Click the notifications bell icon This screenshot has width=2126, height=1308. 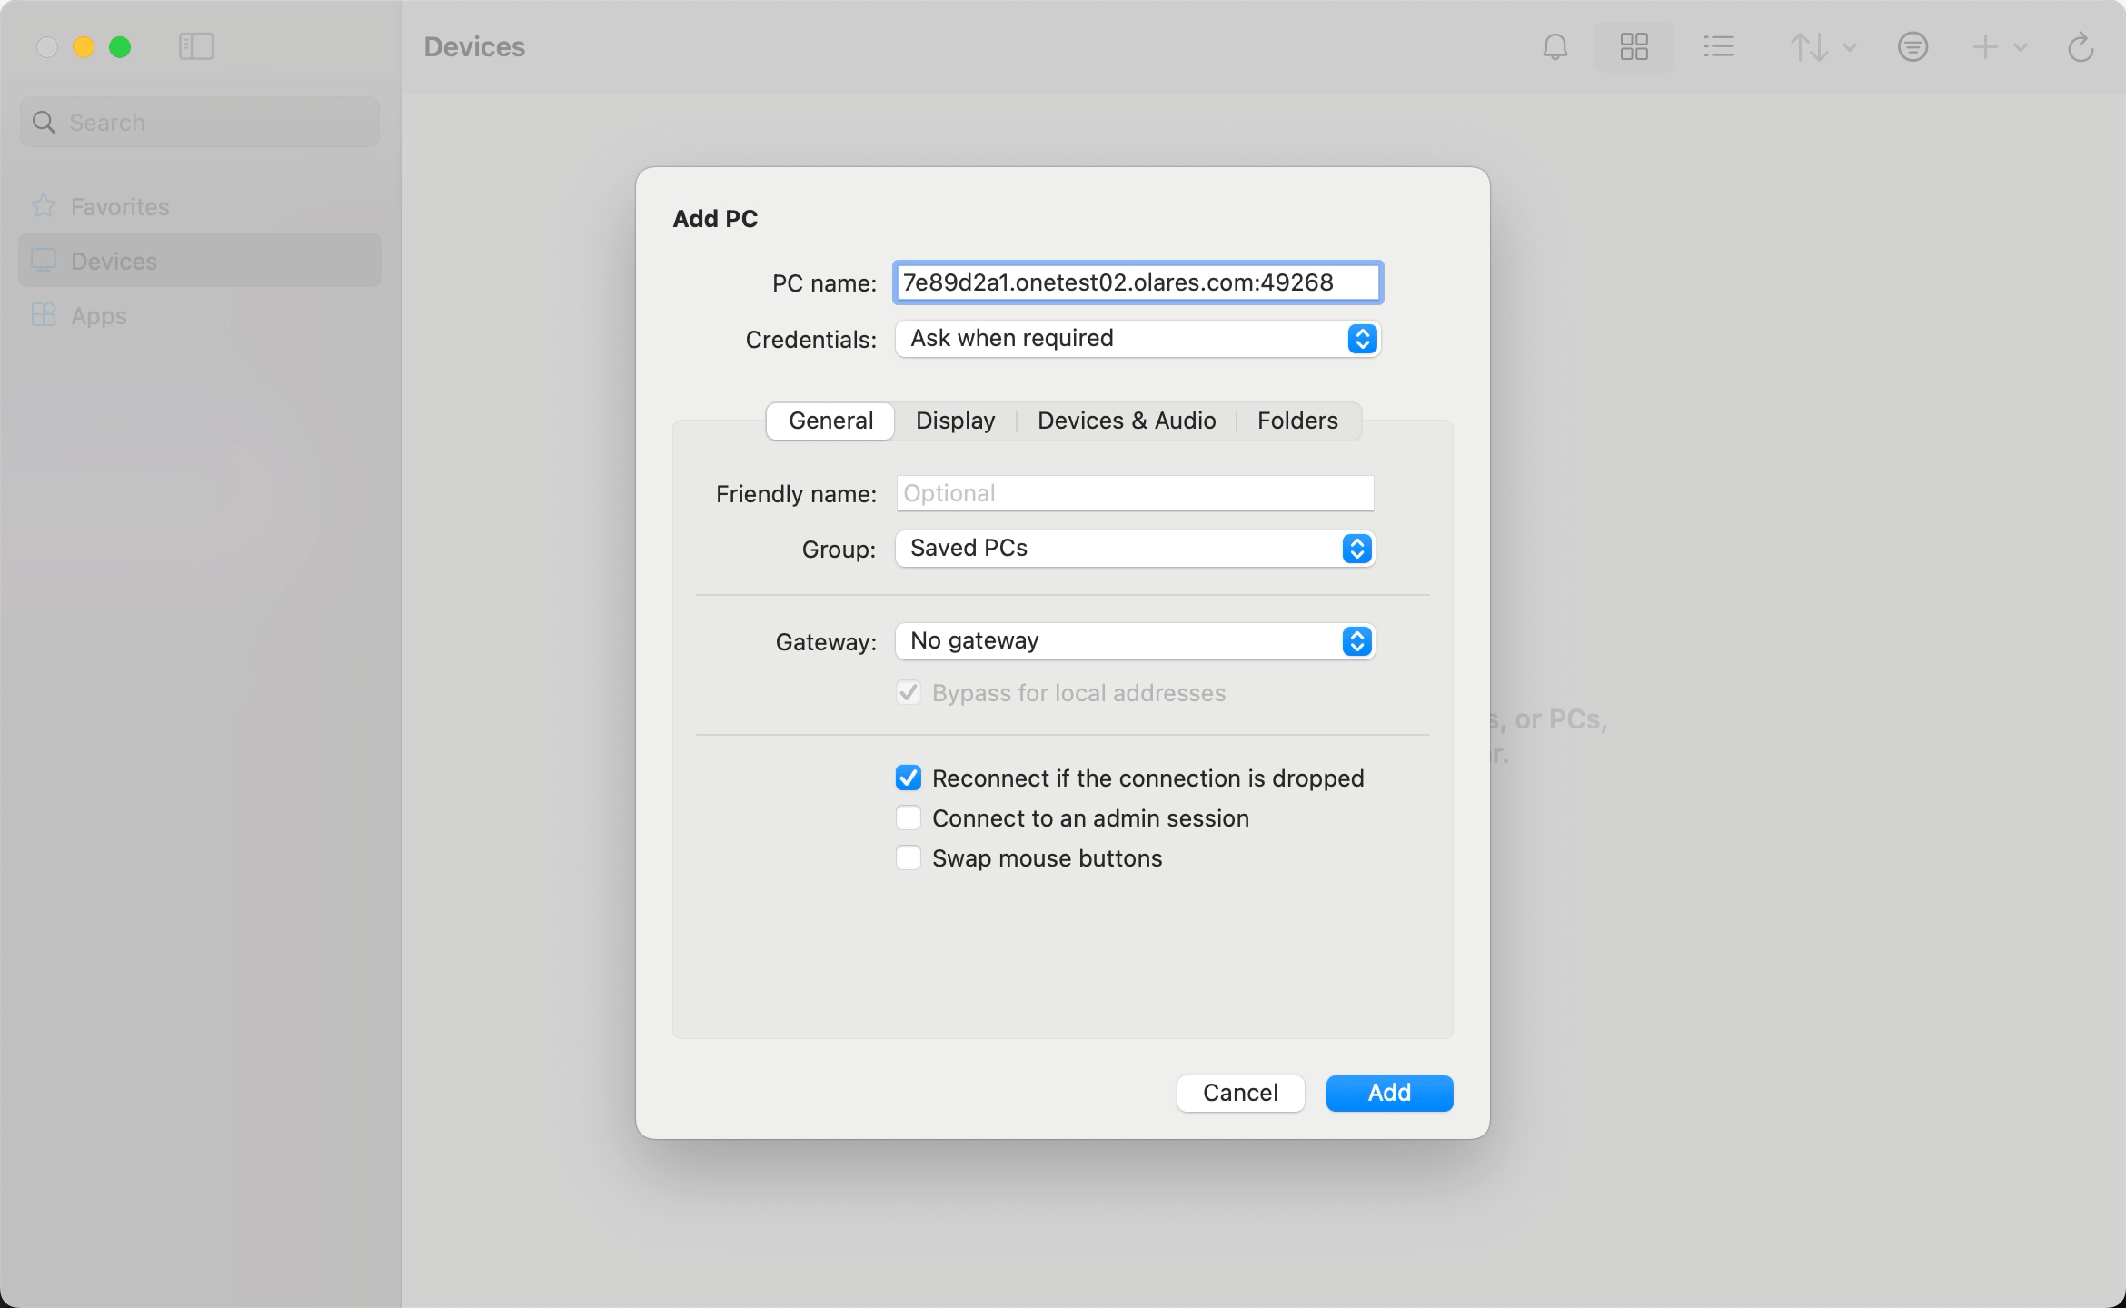click(x=1555, y=47)
